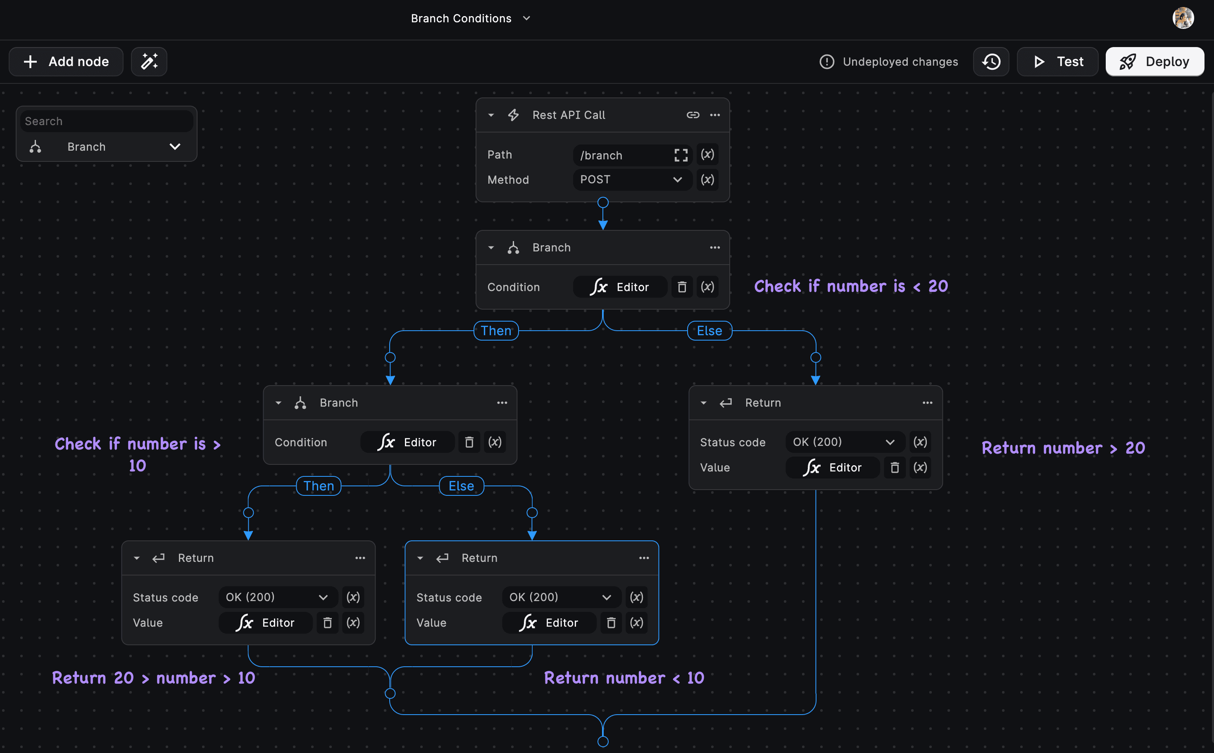Click the Search input field

(x=106, y=121)
